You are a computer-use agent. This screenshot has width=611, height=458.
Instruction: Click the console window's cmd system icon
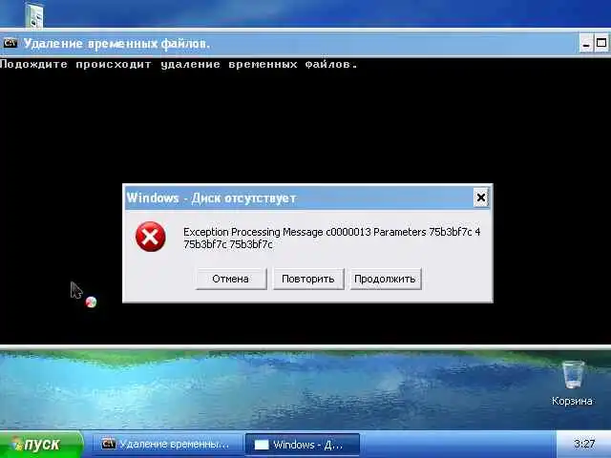11,43
